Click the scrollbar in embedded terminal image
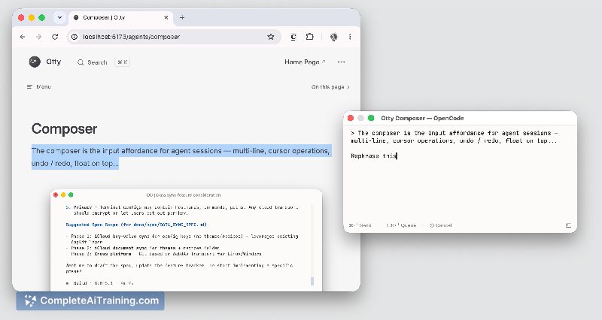 pos(312,281)
